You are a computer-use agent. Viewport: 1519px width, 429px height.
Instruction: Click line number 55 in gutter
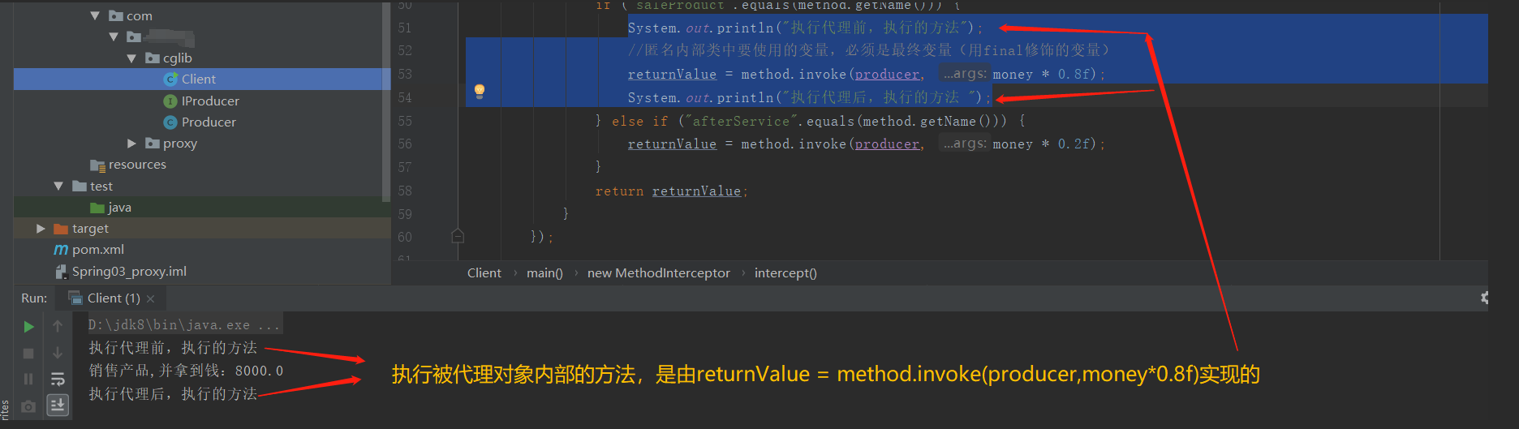(404, 121)
